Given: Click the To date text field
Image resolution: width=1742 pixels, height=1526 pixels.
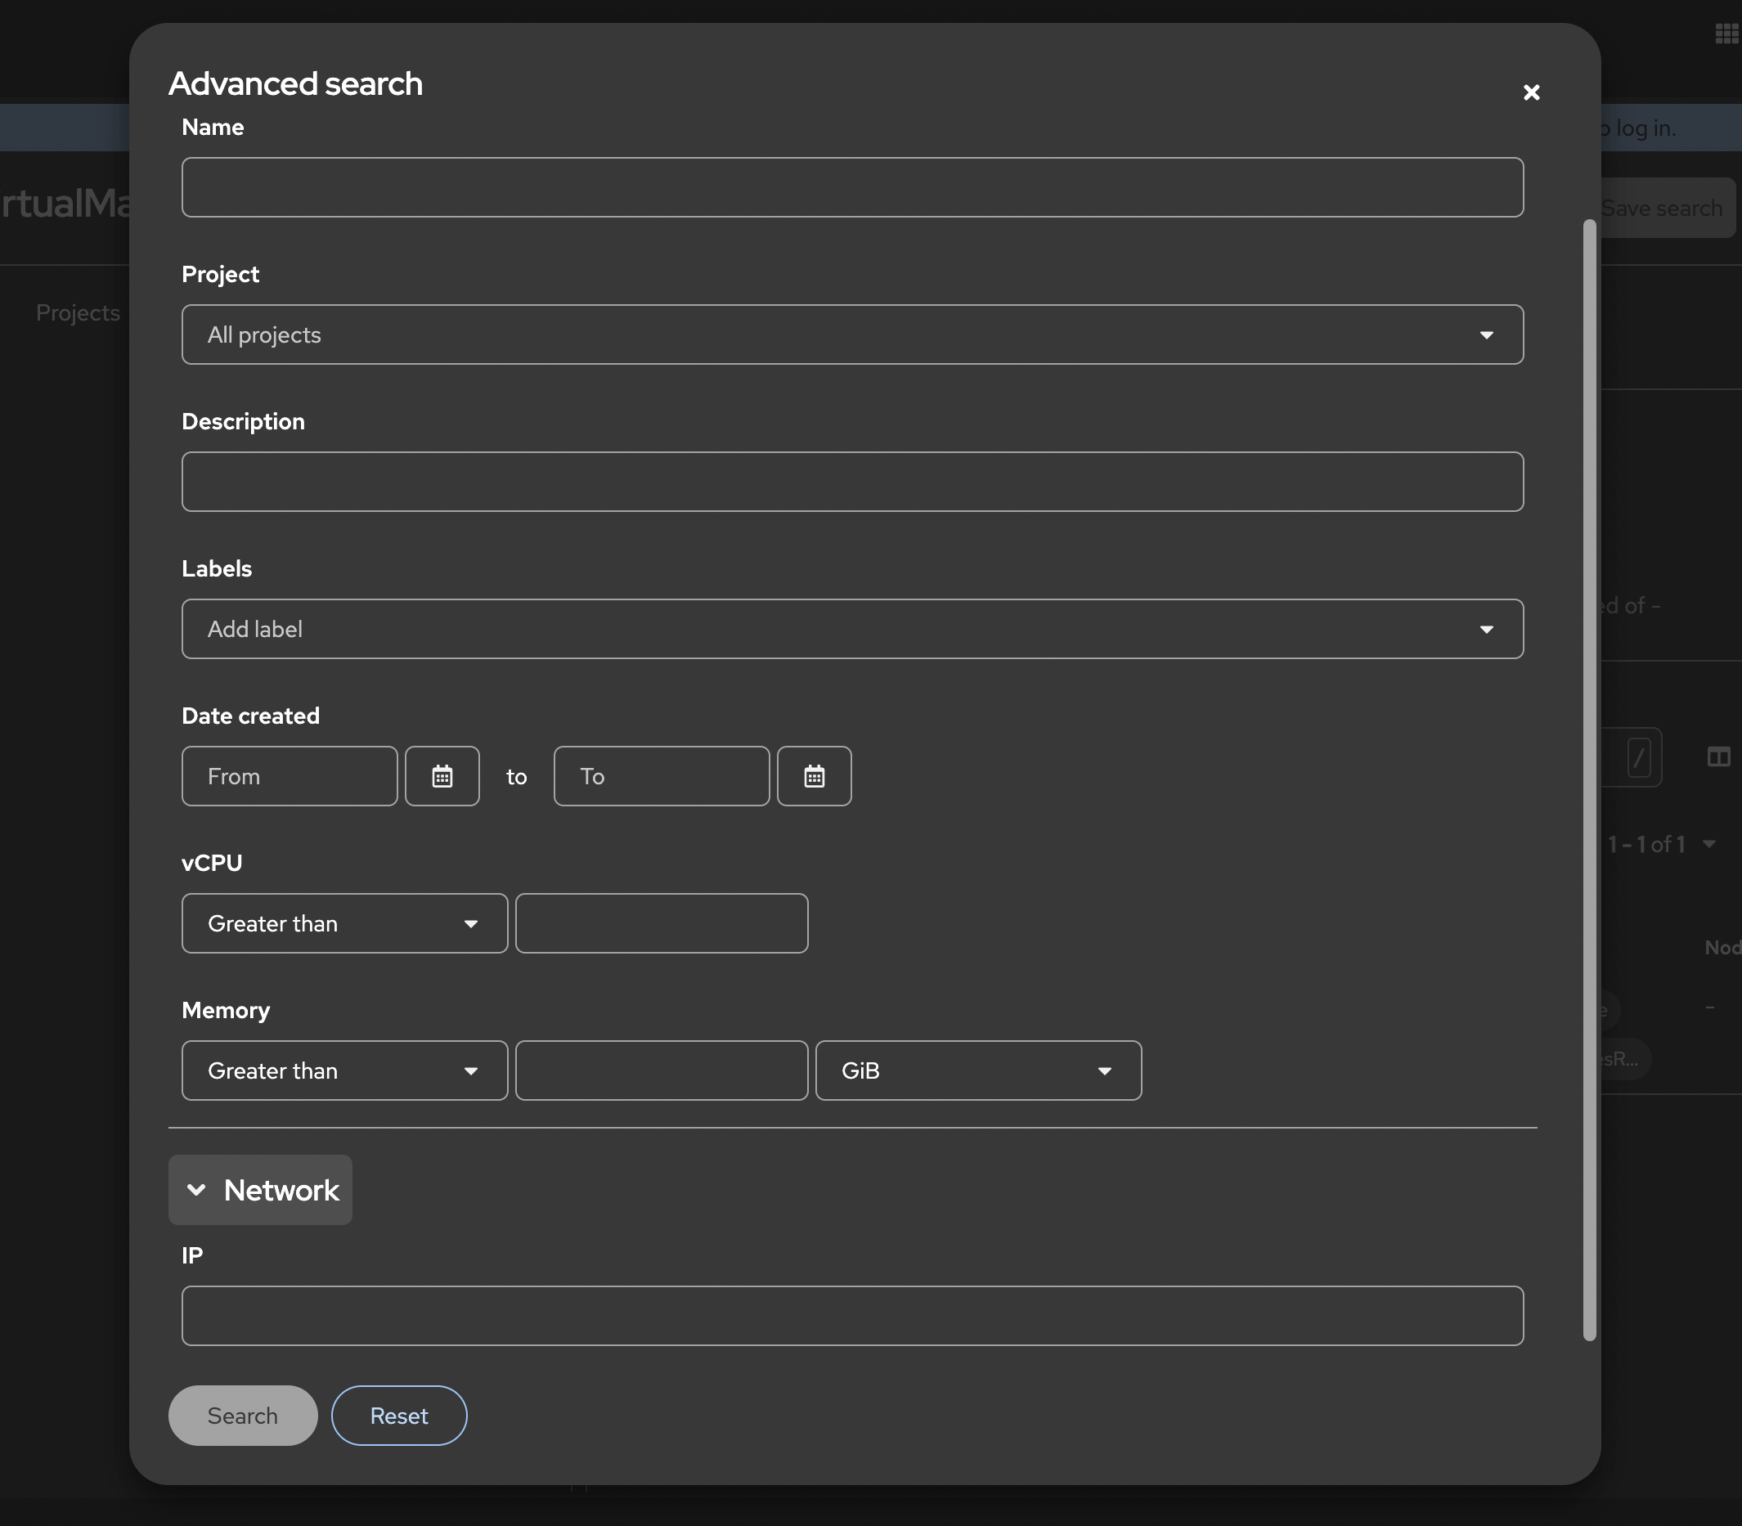Looking at the screenshot, I should 661,776.
